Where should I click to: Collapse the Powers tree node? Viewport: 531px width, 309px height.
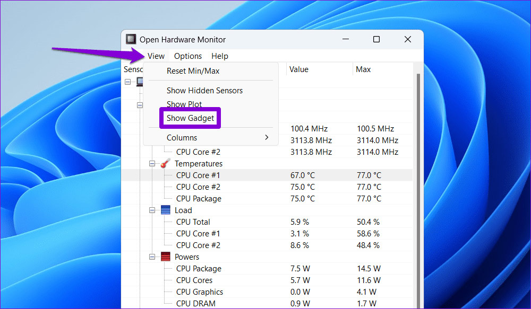pos(152,257)
